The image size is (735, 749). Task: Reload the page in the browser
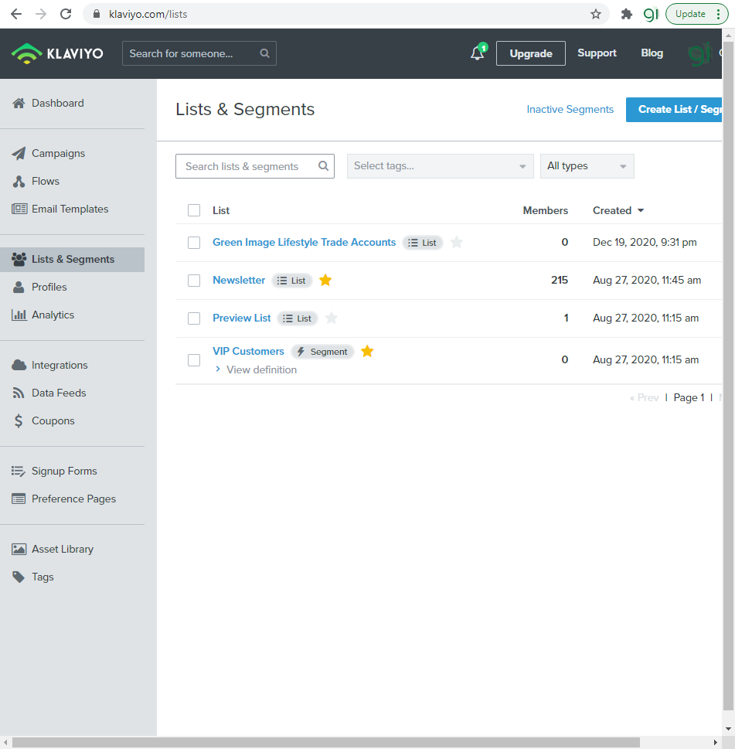point(66,15)
